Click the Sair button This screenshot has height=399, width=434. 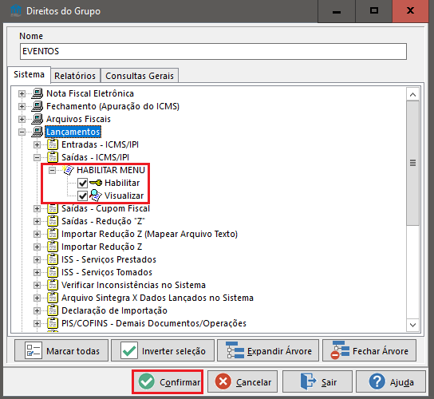318,381
